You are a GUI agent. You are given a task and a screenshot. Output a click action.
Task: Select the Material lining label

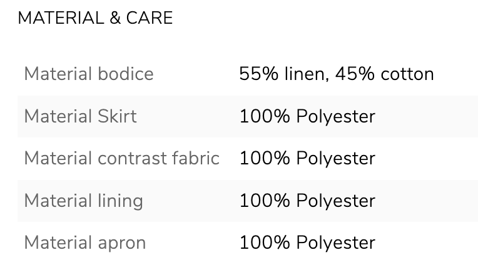[83, 201]
